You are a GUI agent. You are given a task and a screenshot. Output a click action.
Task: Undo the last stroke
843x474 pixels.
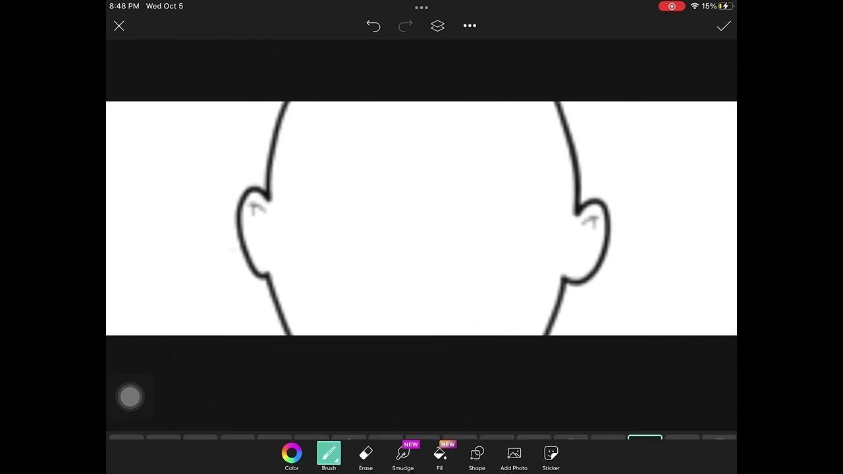[x=373, y=26]
